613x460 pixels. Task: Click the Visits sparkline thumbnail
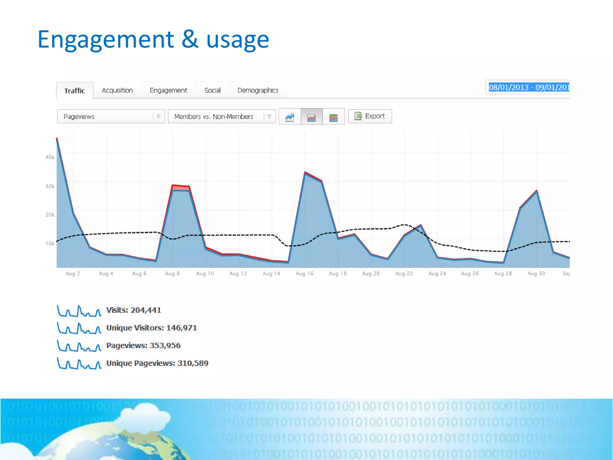coord(79,311)
